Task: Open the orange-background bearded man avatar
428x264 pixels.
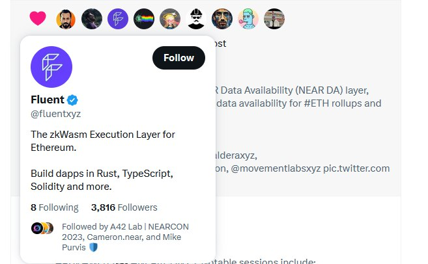Action: [66, 19]
